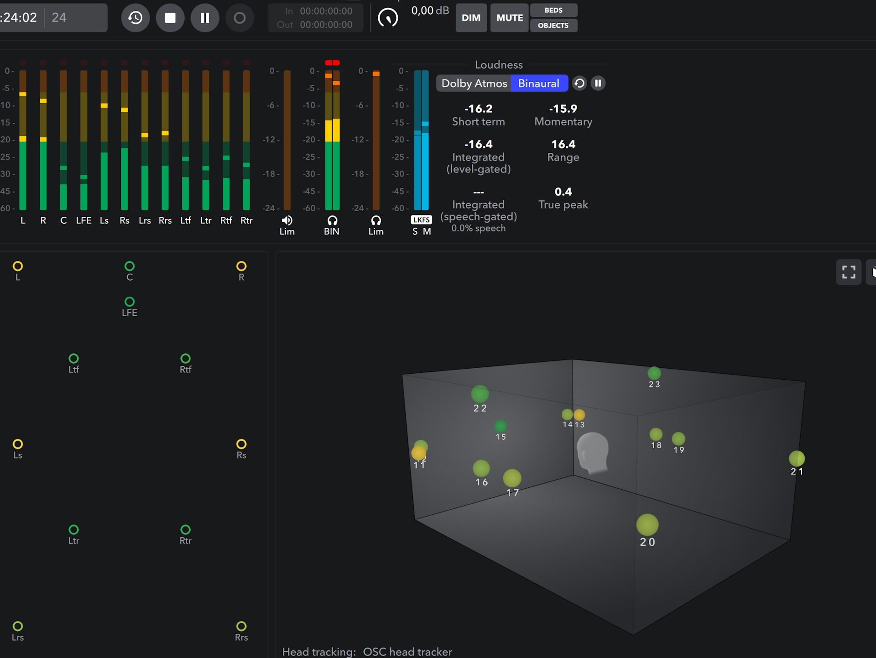The height and width of the screenshot is (658, 876).
Task: Toggle the BEDS solo button
Action: pyautogui.click(x=553, y=10)
